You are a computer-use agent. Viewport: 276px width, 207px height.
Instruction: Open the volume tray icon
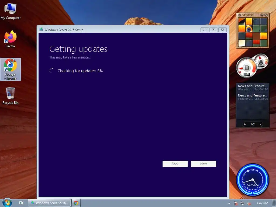249,203
